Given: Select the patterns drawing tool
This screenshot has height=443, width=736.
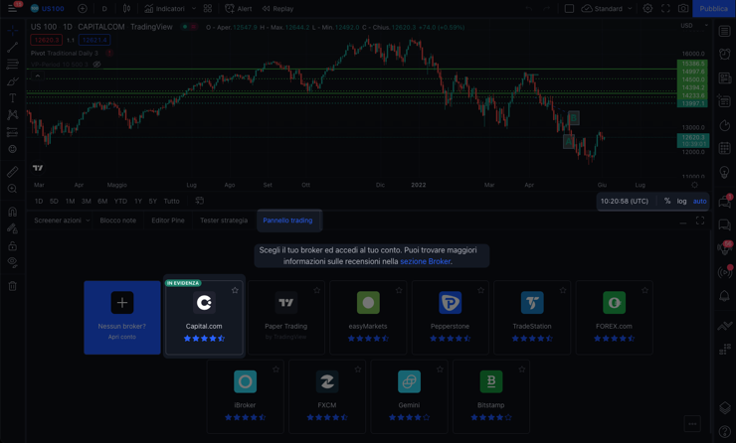Looking at the screenshot, I should [x=13, y=115].
